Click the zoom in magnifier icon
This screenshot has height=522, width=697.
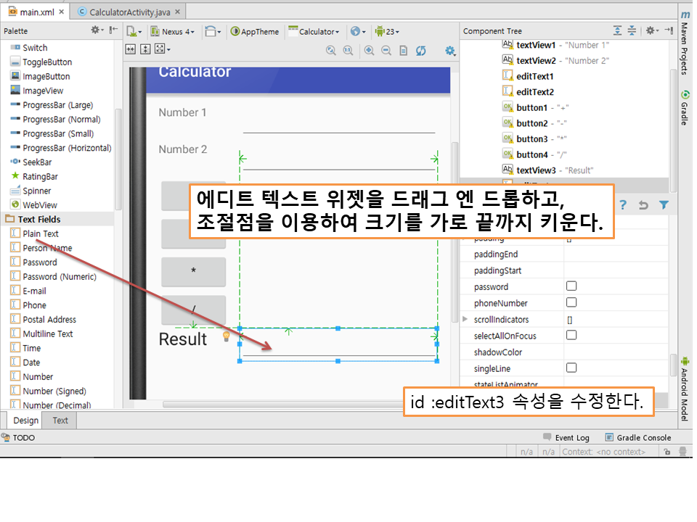(x=369, y=50)
